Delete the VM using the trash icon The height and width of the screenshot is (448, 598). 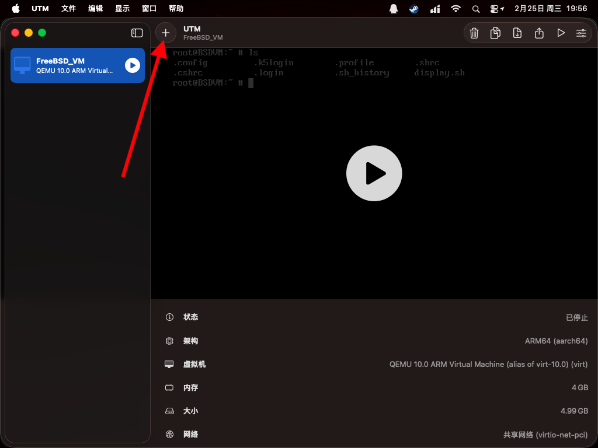[x=474, y=33]
